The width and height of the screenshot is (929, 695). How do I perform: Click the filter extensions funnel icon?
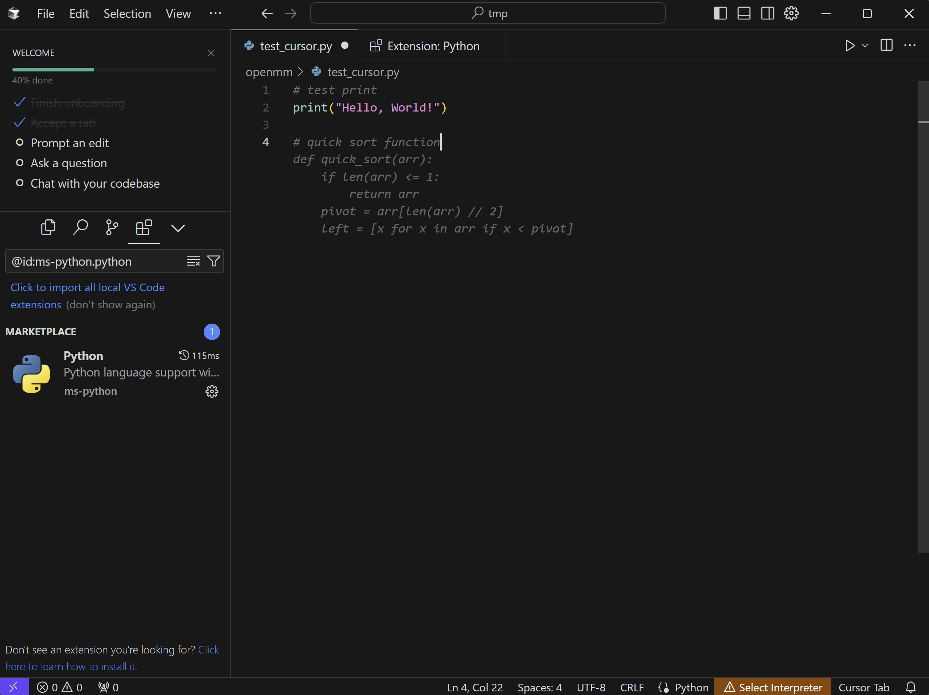[x=214, y=261]
